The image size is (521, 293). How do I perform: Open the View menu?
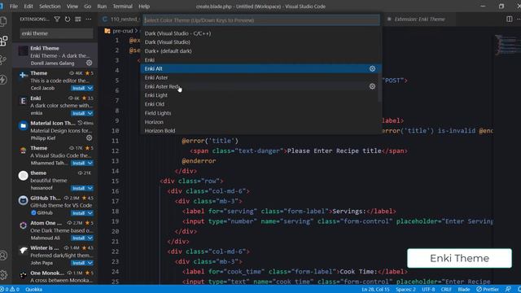72,7
